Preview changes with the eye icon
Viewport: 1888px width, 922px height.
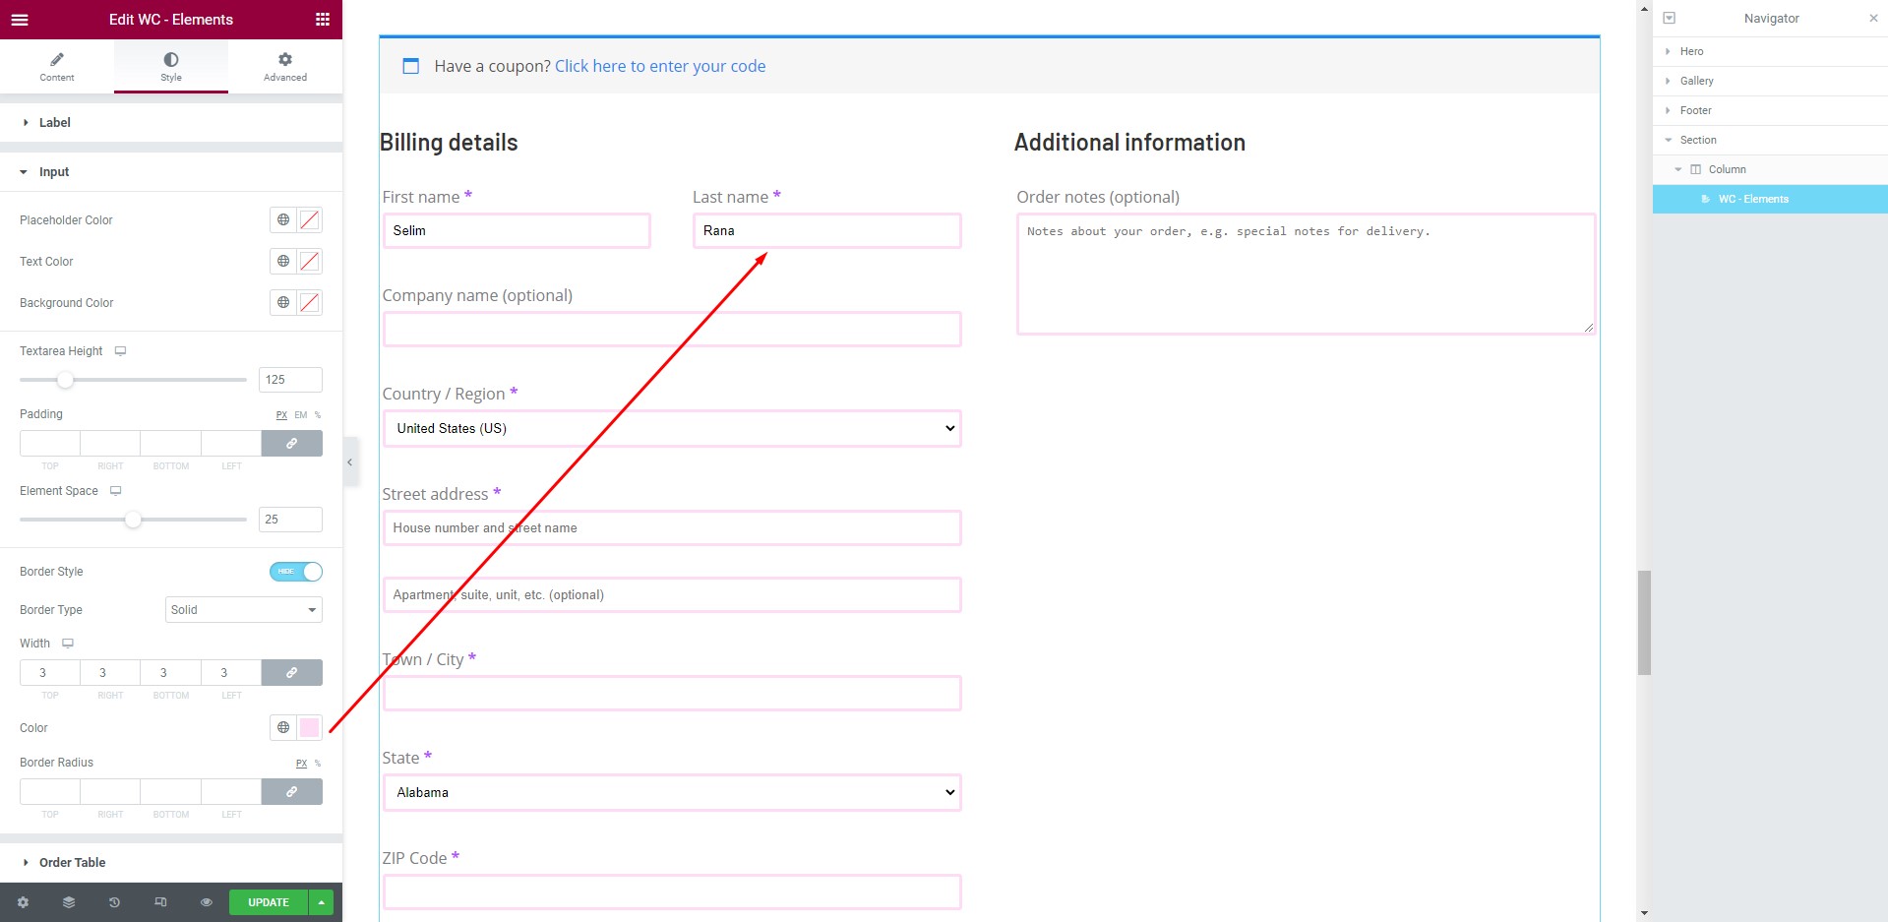point(206,901)
